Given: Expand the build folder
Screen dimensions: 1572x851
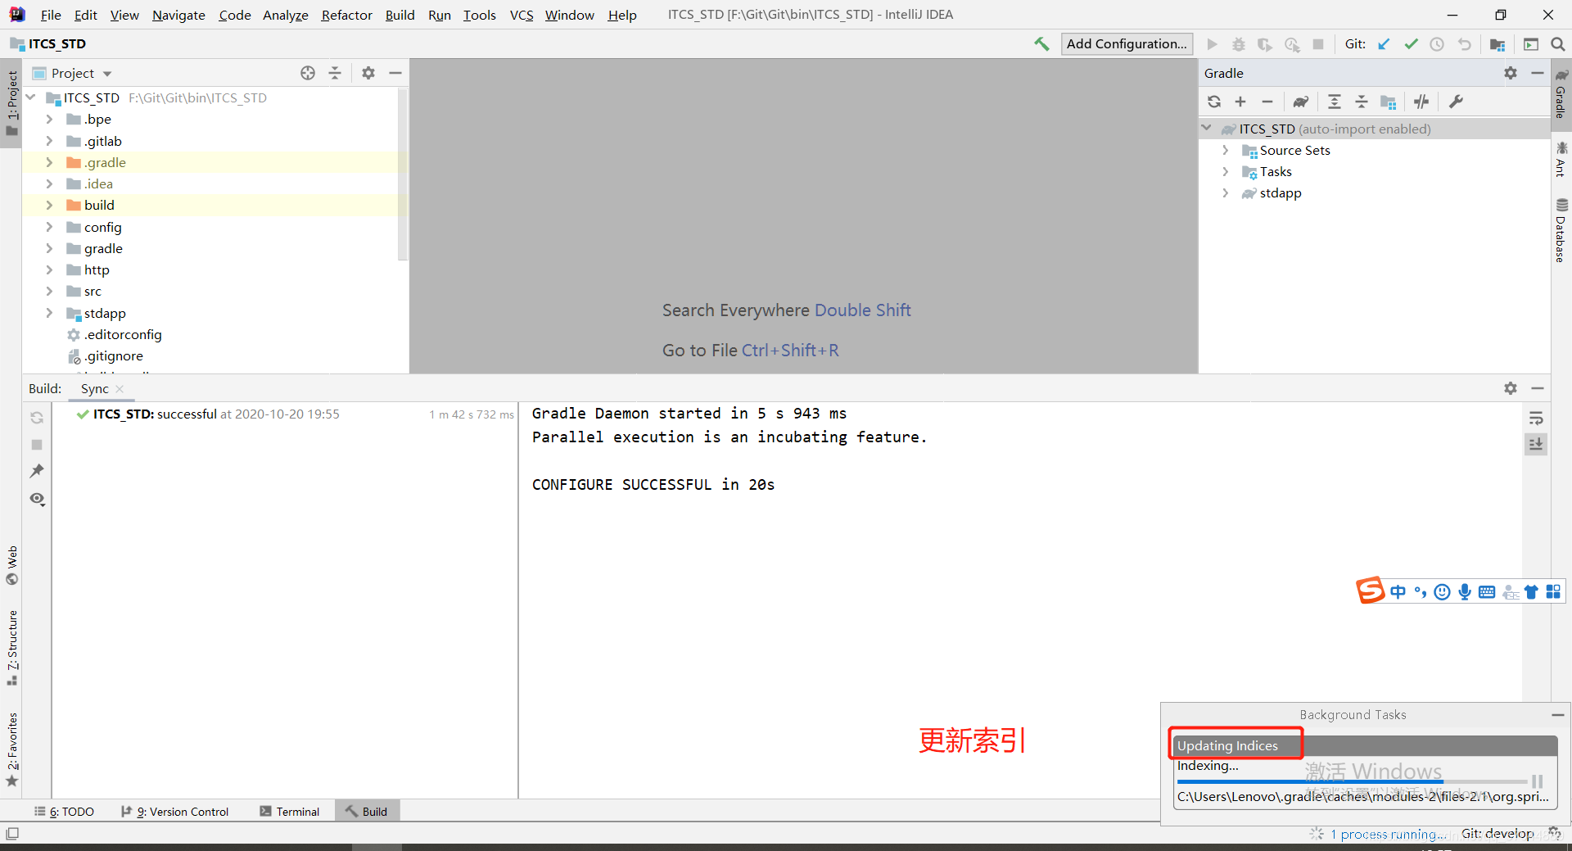Looking at the screenshot, I should point(49,205).
